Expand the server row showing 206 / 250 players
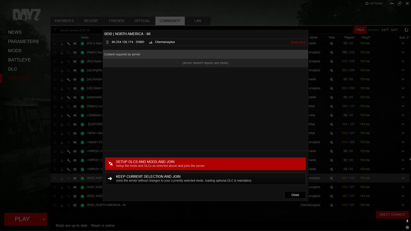Viewport: 411px width, 231px height. (403, 70)
